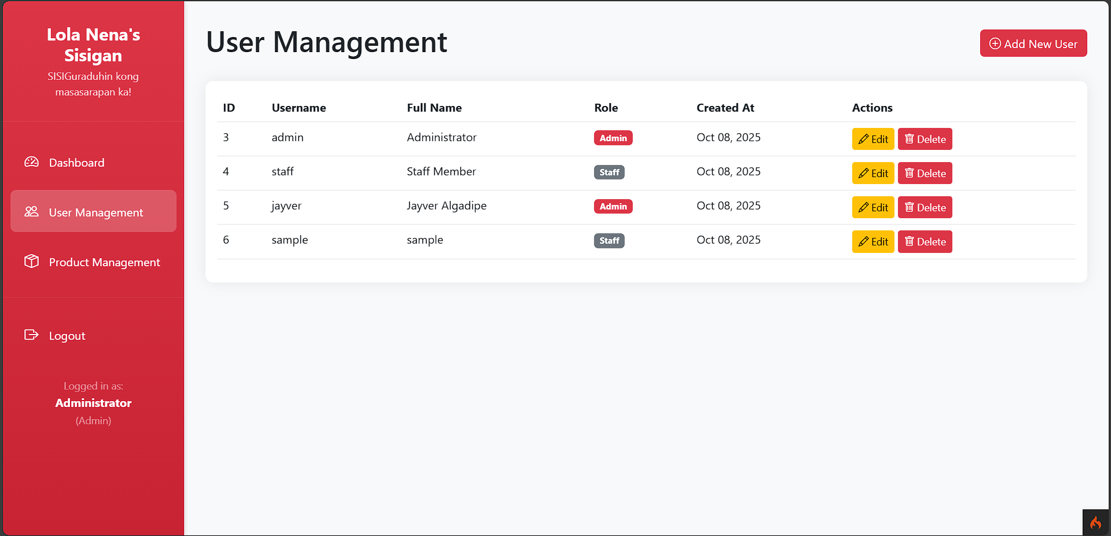Click the plus icon on Add New User
Viewport: 1111px width, 536px height.
995,43
